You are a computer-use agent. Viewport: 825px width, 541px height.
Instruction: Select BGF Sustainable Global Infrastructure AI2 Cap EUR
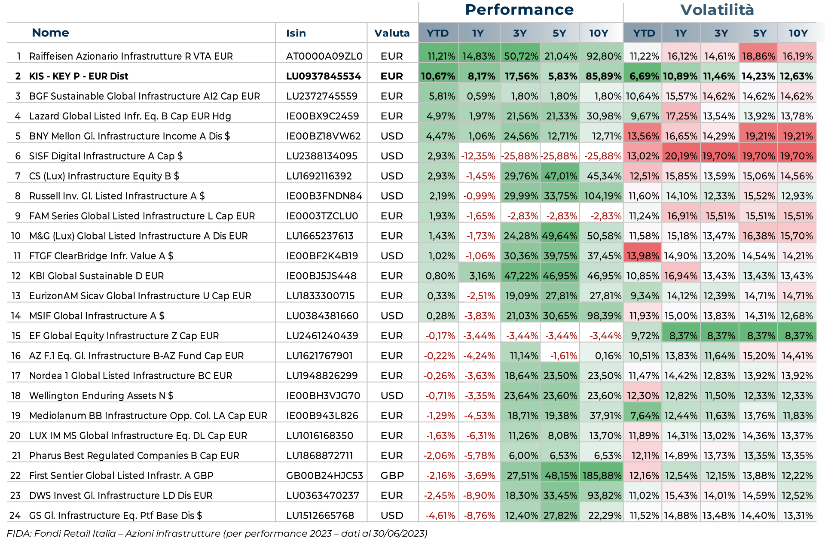[x=145, y=96]
